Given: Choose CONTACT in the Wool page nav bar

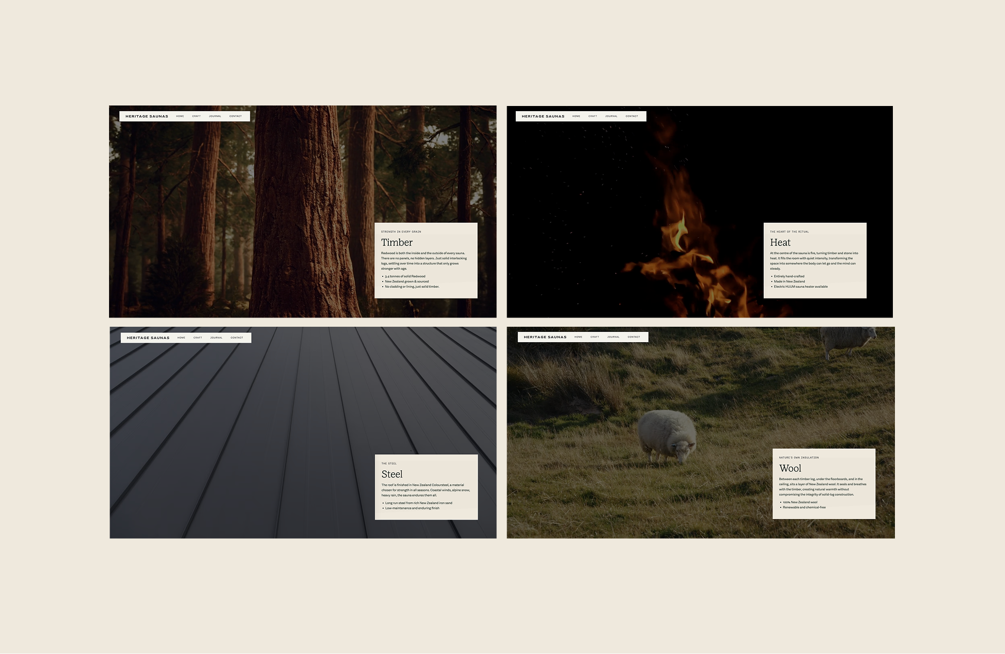Looking at the screenshot, I should pyautogui.click(x=634, y=337).
